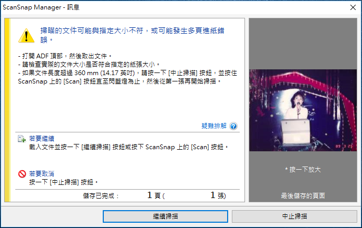Image resolution: width=362 pixels, height=228 pixels.
Task: Click the 按一下放大 hint text
Action: 303,170
